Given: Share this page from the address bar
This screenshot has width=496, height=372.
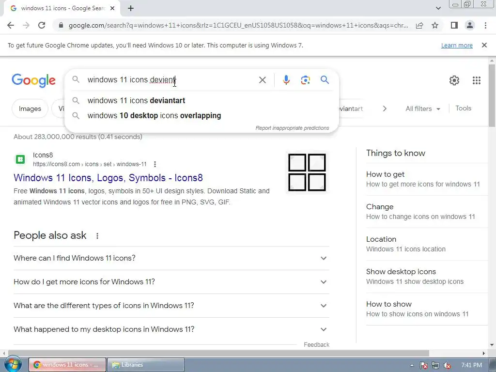Looking at the screenshot, I should pyautogui.click(x=419, y=25).
